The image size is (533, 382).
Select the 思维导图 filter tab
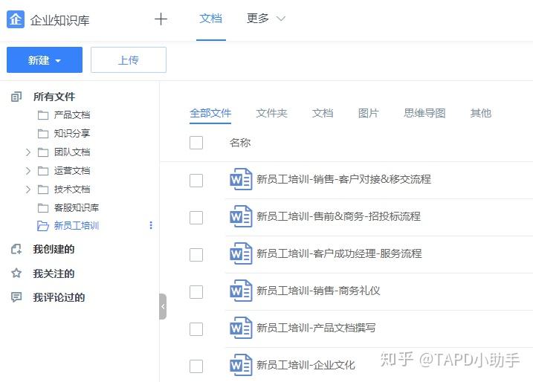(x=424, y=113)
